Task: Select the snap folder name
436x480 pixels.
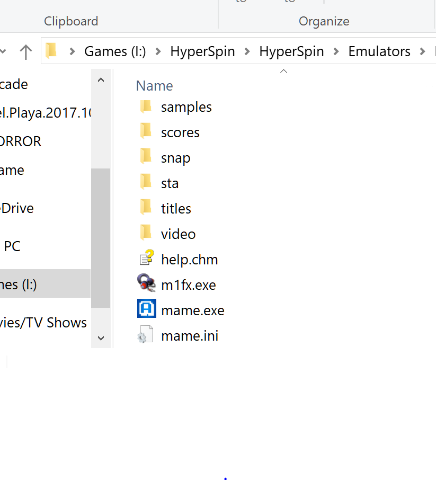Action: [175, 158]
